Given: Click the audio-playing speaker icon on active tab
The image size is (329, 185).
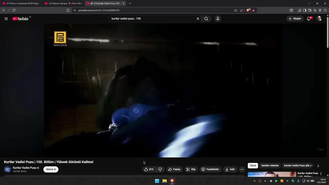Looking at the screenshot, I should (x=92, y=3).
